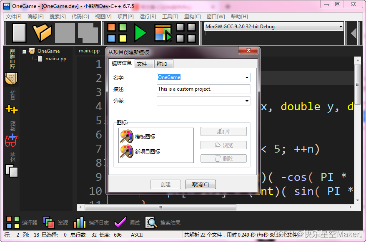
Task: Open the 结构 panel plus-plus icon
Action: (x=11, y=109)
